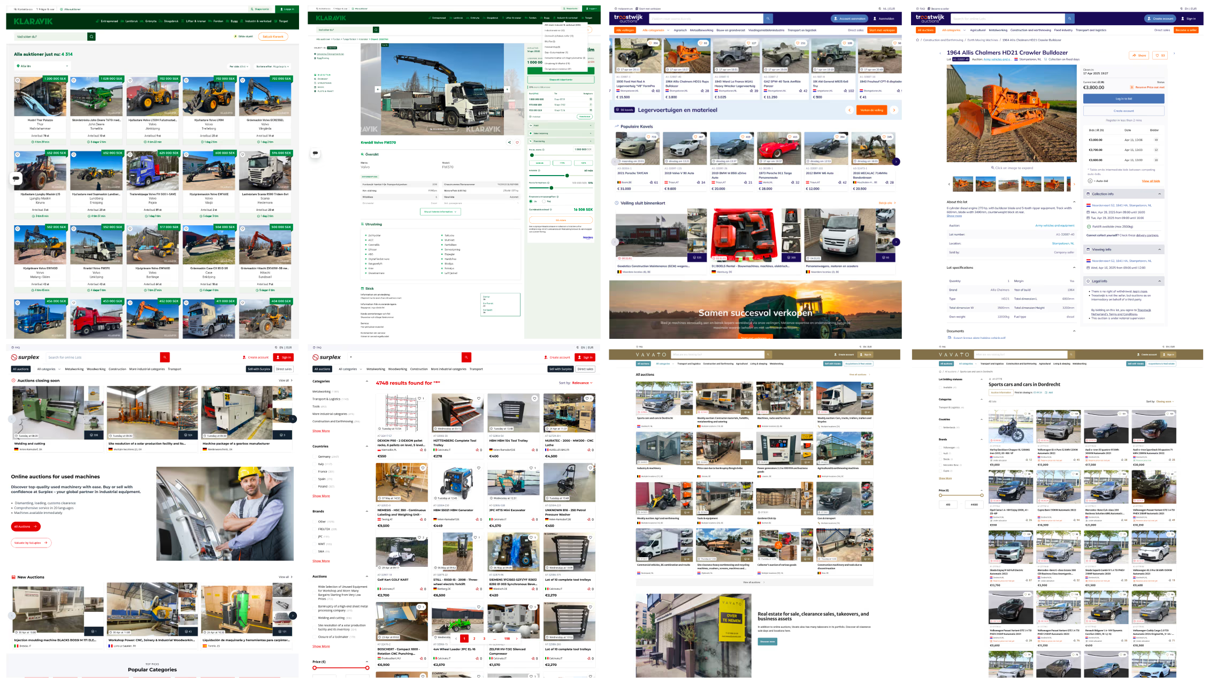Check the FREUTEK brand filter

pos(315,529)
